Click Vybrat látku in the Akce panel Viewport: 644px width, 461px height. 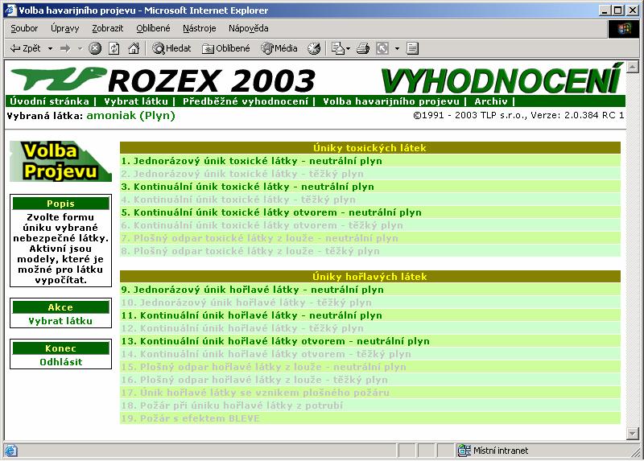click(60, 321)
